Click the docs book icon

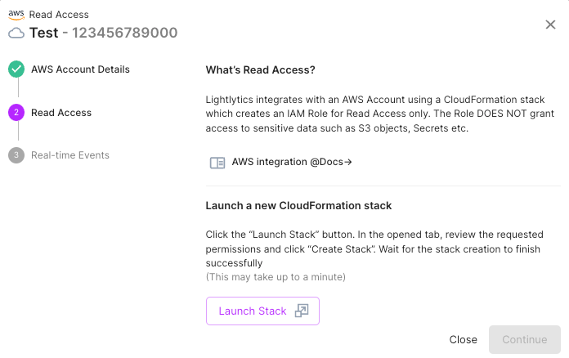click(217, 163)
